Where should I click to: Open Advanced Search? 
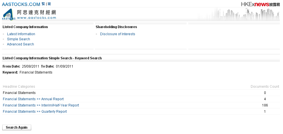point(20,44)
